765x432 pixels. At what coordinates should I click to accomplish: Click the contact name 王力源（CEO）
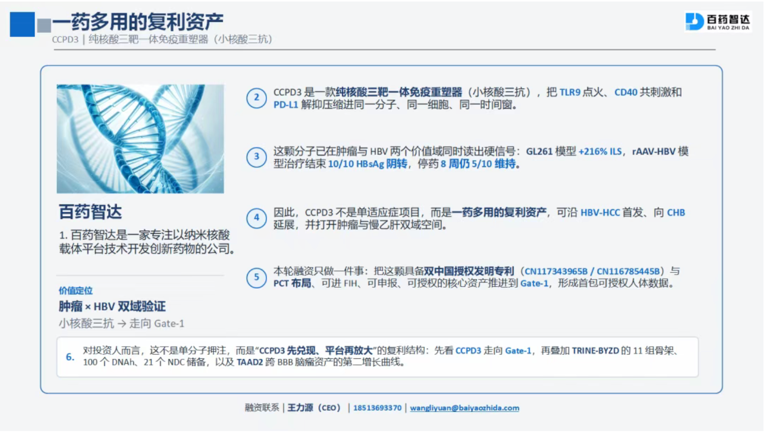(314, 408)
